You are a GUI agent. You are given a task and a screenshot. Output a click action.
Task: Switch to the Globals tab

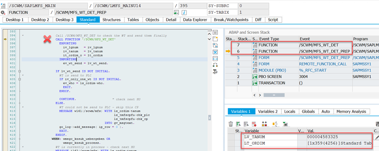click(x=309, y=111)
